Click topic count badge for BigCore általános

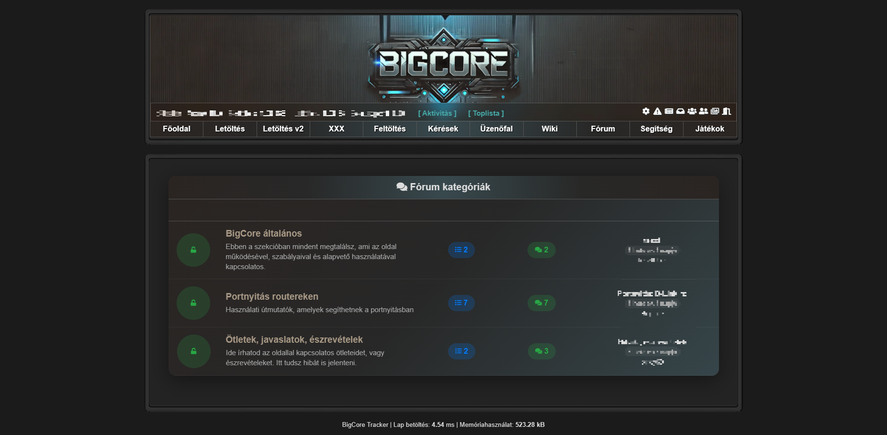coord(461,250)
